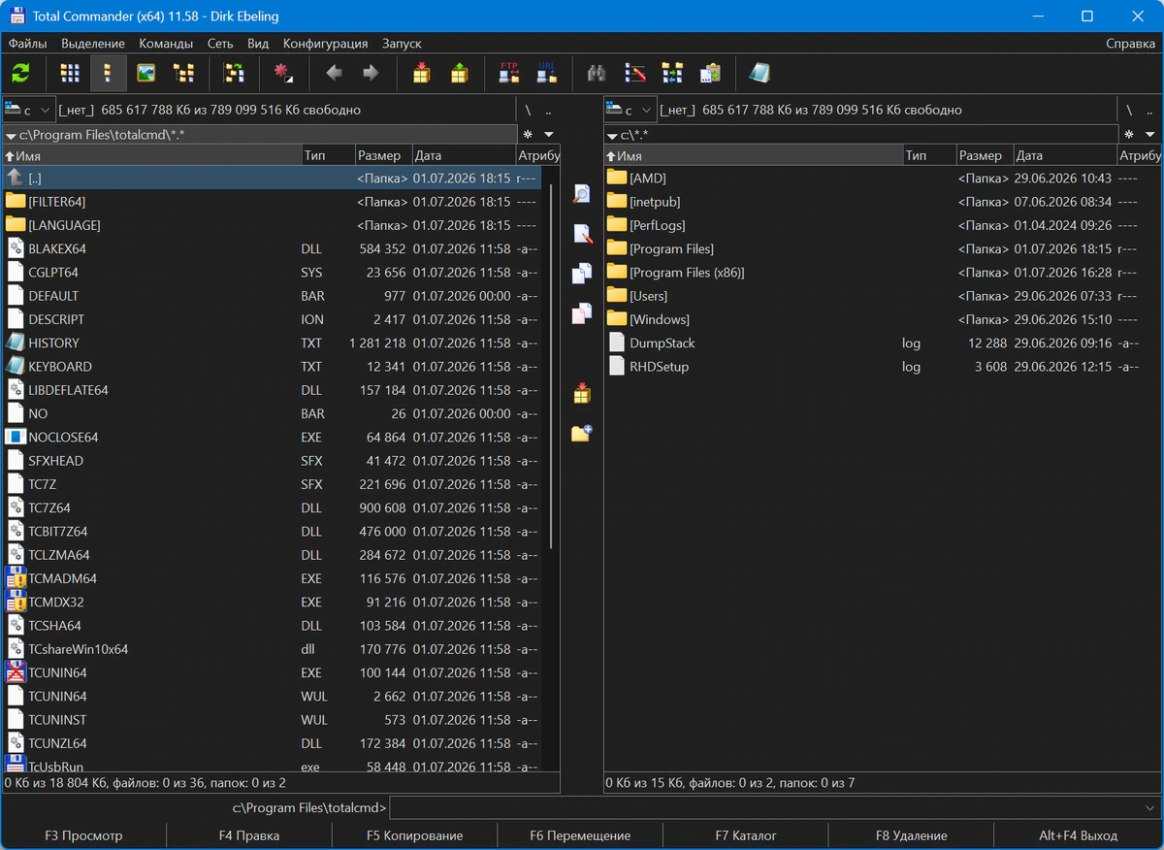Go forward using the right arrow icon

click(371, 73)
